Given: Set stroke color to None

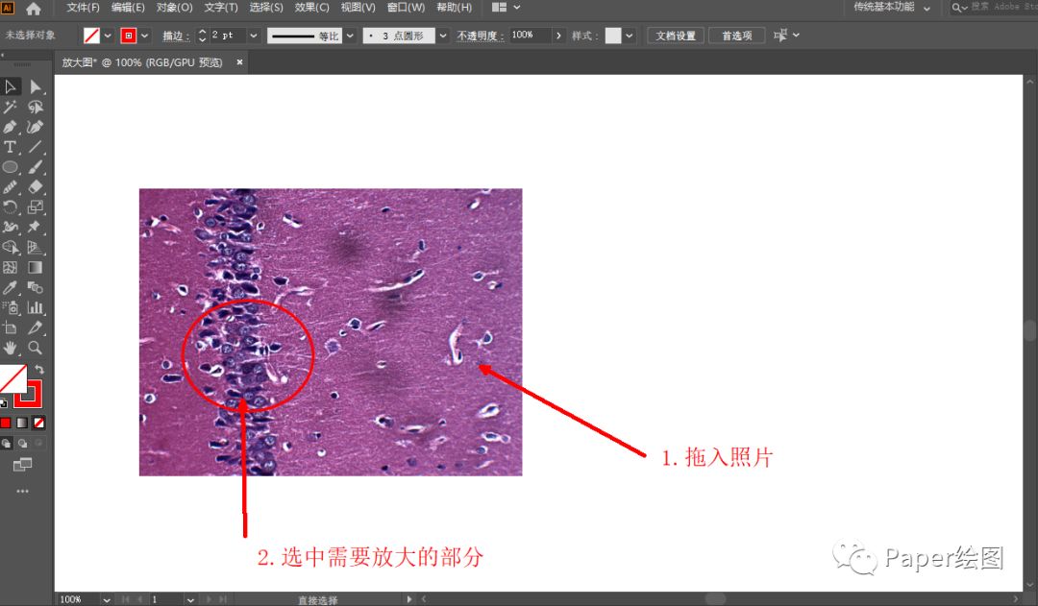Looking at the screenshot, I should pos(39,423).
